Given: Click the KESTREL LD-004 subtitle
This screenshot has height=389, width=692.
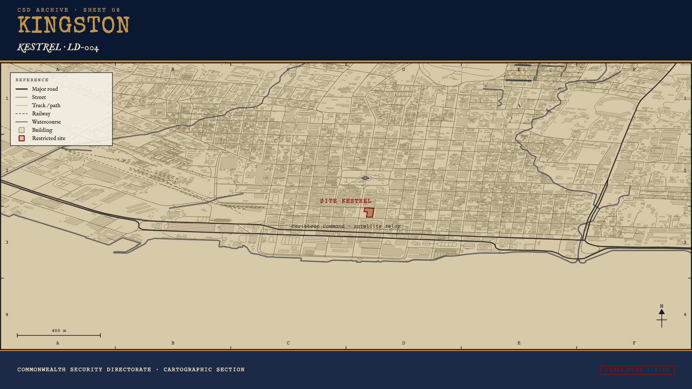Looking at the screenshot, I should coord(58,47).
